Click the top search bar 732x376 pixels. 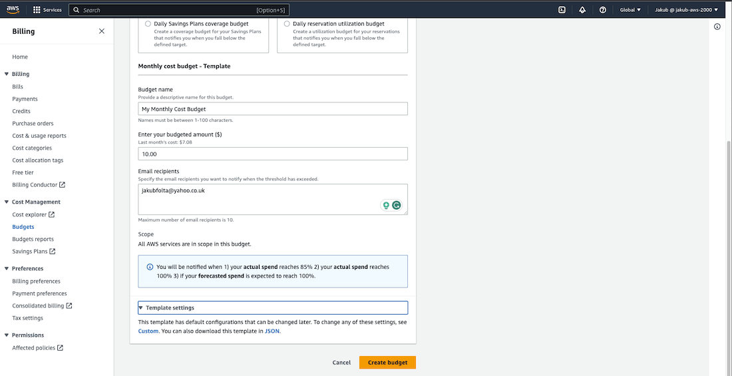point(179,10)
